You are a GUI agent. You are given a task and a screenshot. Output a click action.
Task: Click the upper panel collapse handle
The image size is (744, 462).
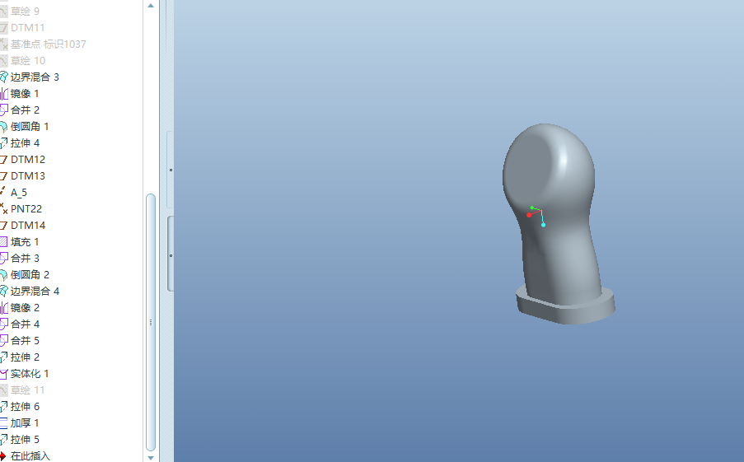(x=171, y=170)
